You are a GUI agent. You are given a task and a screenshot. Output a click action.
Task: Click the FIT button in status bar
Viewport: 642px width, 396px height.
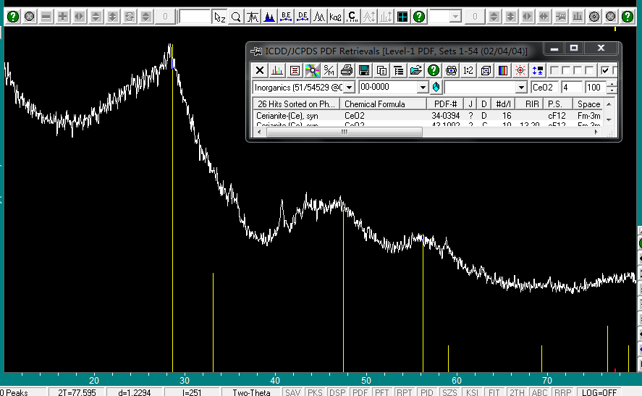(x=494, y=392)
